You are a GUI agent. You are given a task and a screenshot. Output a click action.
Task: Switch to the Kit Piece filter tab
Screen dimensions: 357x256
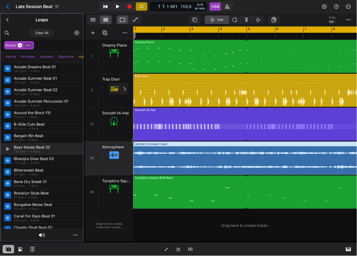[28, 57]
